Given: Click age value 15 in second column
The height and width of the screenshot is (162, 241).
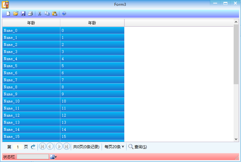Looking at the screenshot, I should (92, 137).
